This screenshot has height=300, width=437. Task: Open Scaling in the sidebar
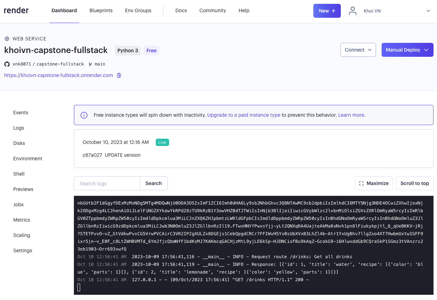(22, 235)
